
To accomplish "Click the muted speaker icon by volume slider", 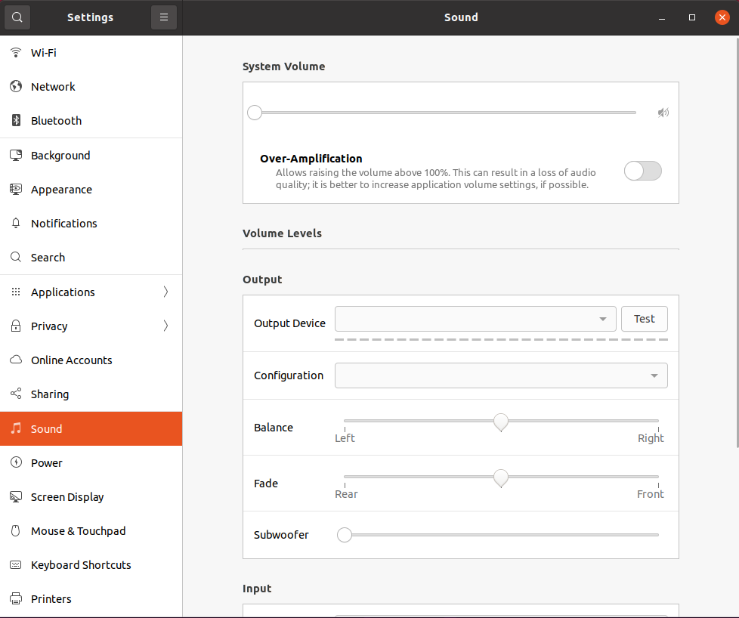I will tap(663, 113).
